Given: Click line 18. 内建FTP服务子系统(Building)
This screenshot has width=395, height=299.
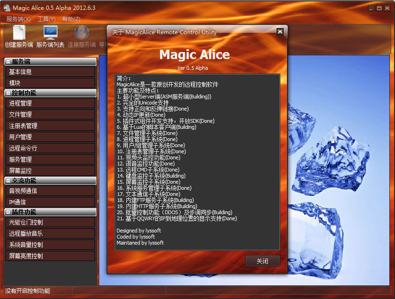Looking at the screenshot, I should click(155, 200).
